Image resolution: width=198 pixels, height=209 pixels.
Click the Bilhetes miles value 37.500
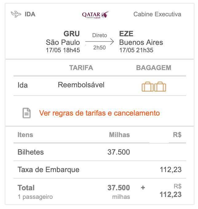[119, 152]
